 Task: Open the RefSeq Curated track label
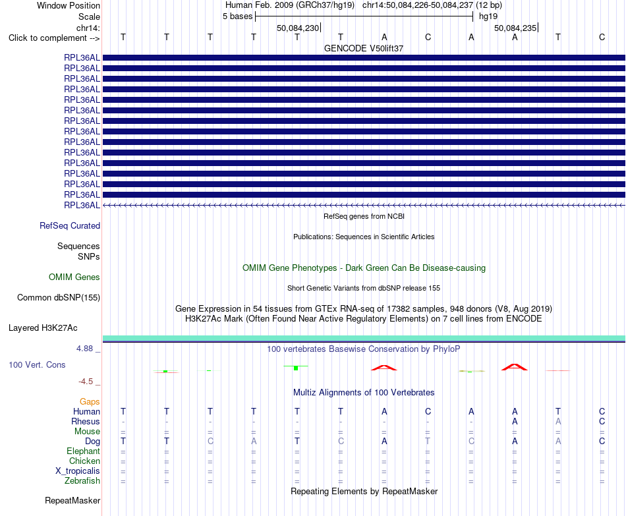[x=70, y=225]
